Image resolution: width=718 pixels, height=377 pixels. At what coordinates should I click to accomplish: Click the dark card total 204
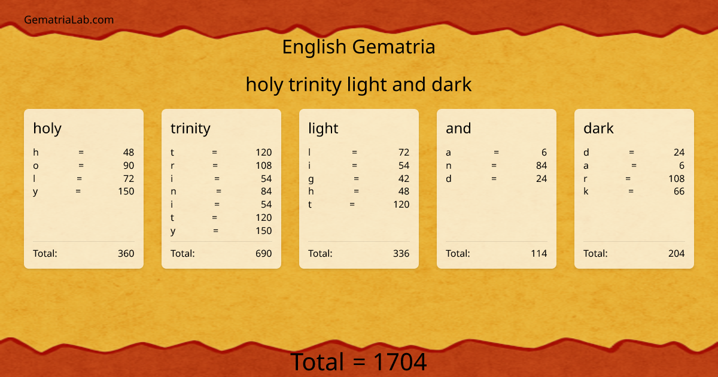677,253
